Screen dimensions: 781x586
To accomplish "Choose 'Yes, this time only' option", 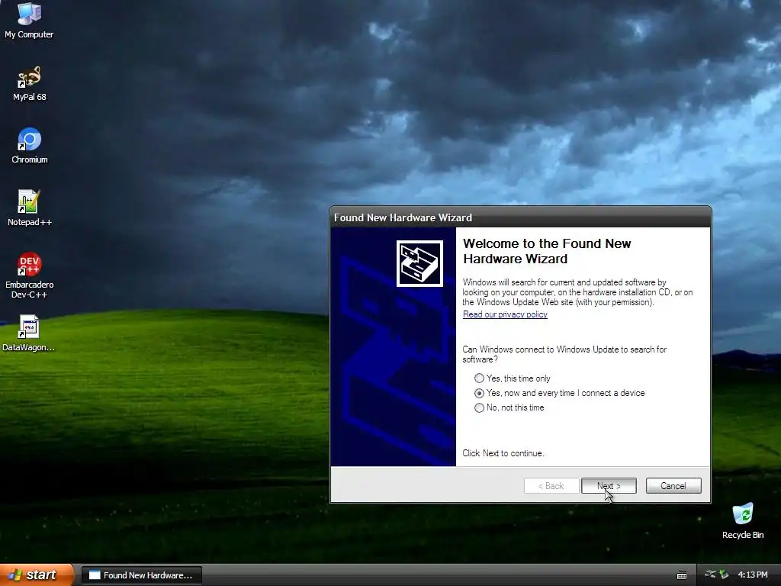I will click(x=513, y=378).
